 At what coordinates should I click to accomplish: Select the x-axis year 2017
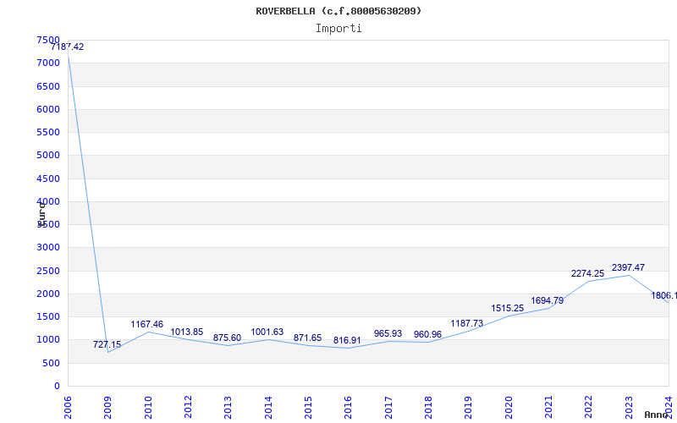388,408
